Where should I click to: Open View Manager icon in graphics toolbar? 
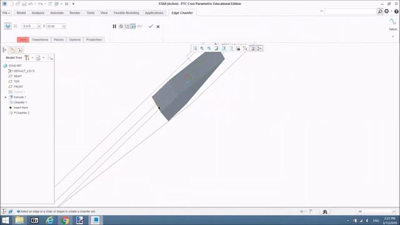click(x=238, y=48)
